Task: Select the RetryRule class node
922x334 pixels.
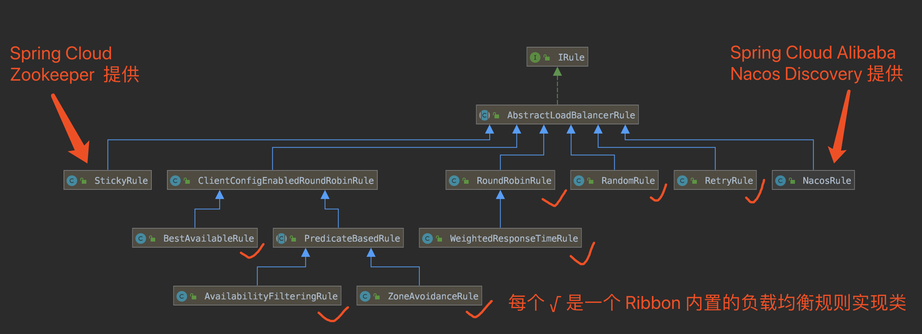Action: [715, 180]
